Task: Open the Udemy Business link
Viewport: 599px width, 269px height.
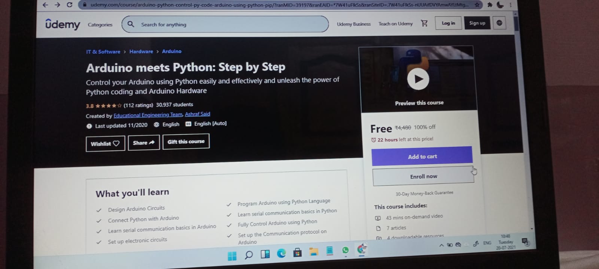Action: click(x=353, y=24)
